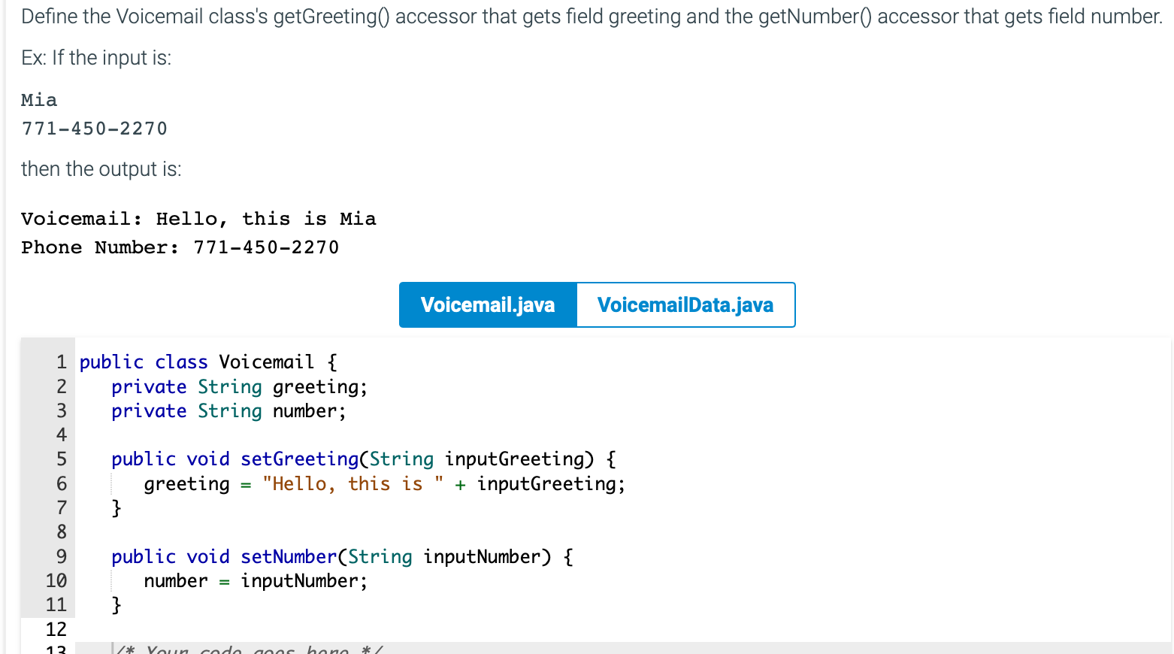
Task: Click line number 5 in the editor
Action: (x=60, y=459)
